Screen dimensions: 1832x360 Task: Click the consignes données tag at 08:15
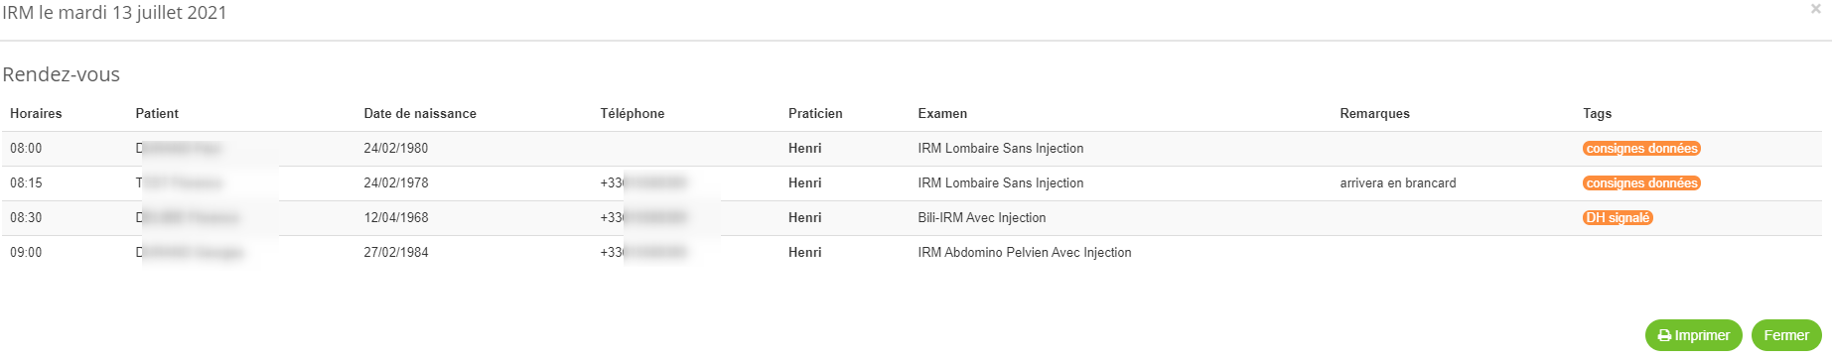click(x=1641, y=183)
